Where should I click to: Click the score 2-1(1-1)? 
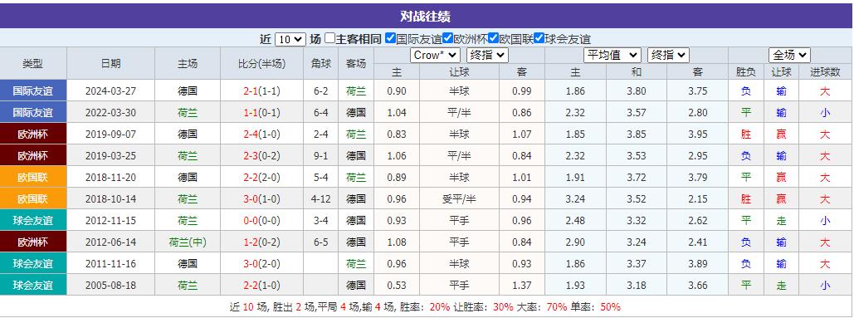tap(262, 91)
